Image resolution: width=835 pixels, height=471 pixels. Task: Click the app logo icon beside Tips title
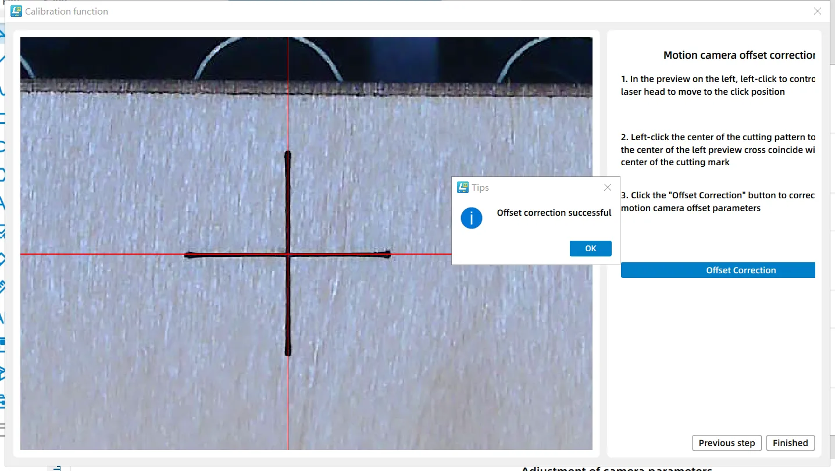coord(463,187)
